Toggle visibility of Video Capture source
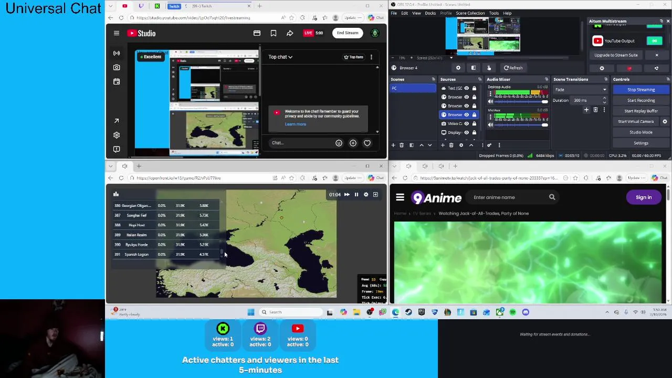 (x=466, y=123)
